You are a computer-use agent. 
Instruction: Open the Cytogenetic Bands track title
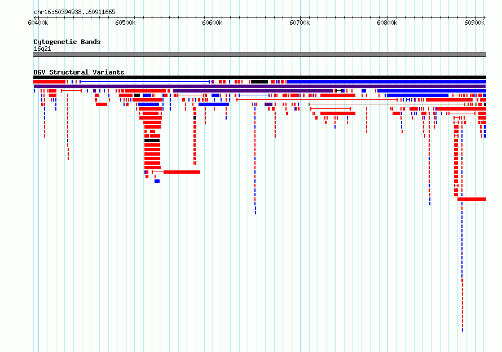[67, 42]
